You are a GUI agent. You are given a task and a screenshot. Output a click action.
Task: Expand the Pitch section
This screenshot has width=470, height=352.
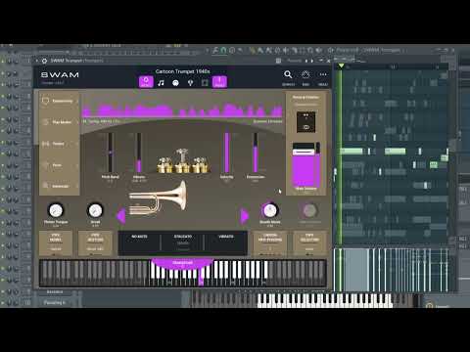pos(60,165)
